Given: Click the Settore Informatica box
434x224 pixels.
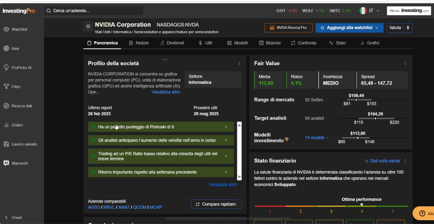Looking at the screenshot, I should [213, 79].
